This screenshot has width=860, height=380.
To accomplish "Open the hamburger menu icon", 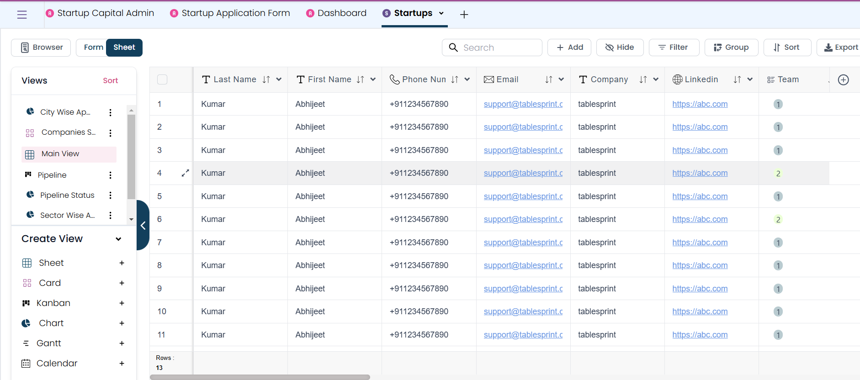I will [22, 15].
